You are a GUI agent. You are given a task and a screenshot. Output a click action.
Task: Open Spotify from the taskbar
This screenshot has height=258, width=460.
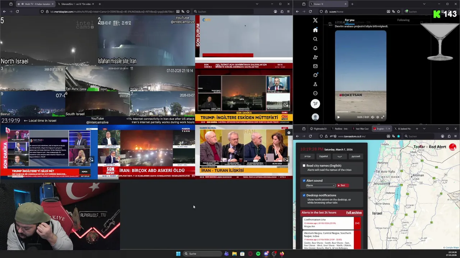[258, 254]
